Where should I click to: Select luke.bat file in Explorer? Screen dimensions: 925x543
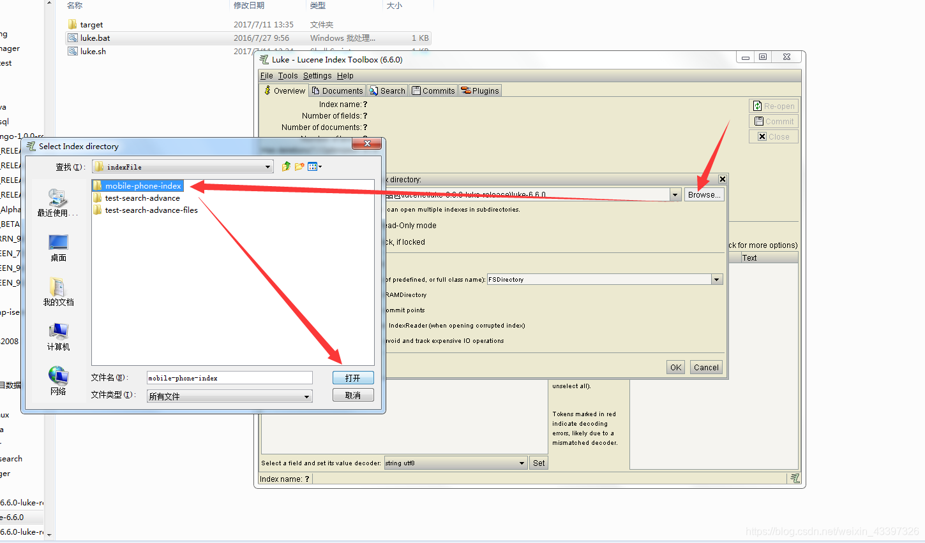[x=248, y=38]
